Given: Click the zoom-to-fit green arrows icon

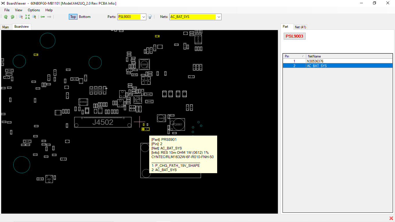Looking at the screenshot, I should pos(27,17).
